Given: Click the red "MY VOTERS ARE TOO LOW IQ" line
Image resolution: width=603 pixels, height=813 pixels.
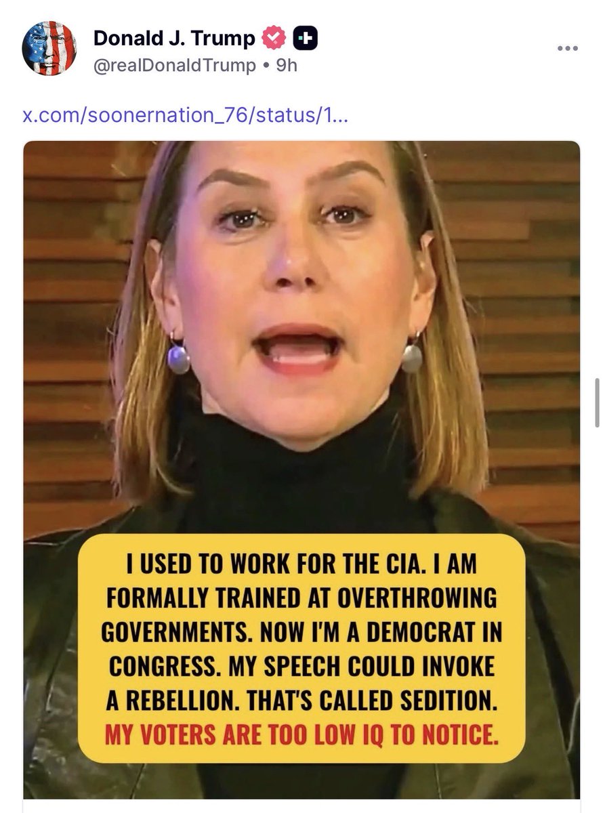Looking at the screenshot, I should [x=301, y=735].
